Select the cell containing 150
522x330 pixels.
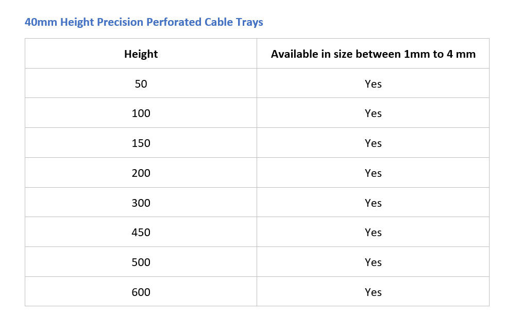pyautogui.click(x=141, y=143)
